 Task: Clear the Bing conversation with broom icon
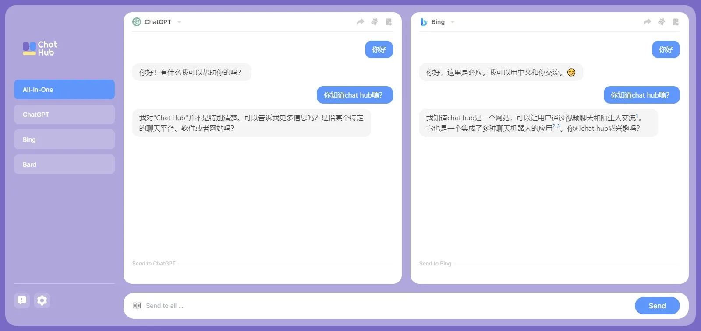662,22
